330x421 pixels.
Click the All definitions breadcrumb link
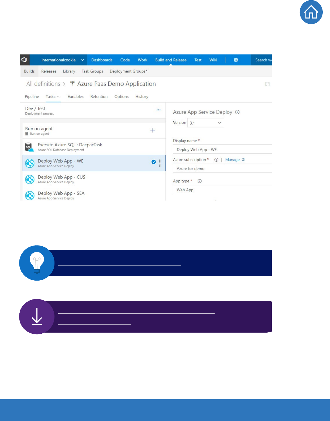[43, 84]
